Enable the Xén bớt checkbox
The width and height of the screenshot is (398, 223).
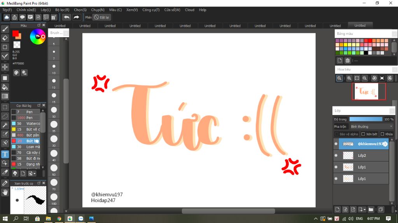363,134
